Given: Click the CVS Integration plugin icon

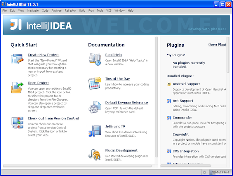Looking at the screenshot, I should click(169, 151).
